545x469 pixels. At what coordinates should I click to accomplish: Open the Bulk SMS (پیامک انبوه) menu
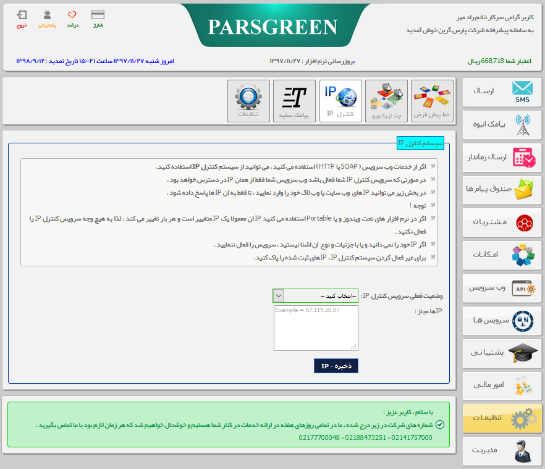tap(502, 125)
